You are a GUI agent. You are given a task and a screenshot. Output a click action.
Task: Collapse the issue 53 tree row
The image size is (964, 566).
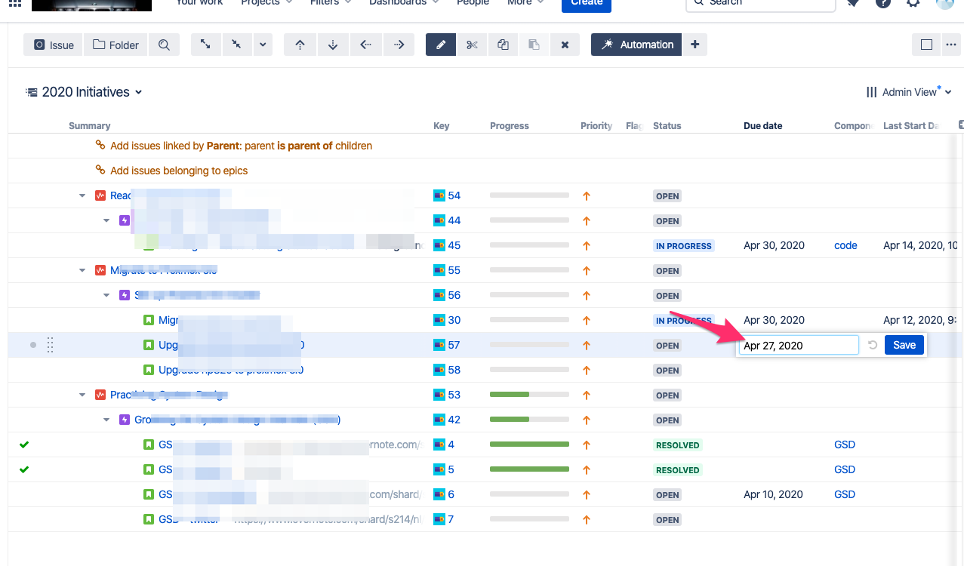point(82,395)
